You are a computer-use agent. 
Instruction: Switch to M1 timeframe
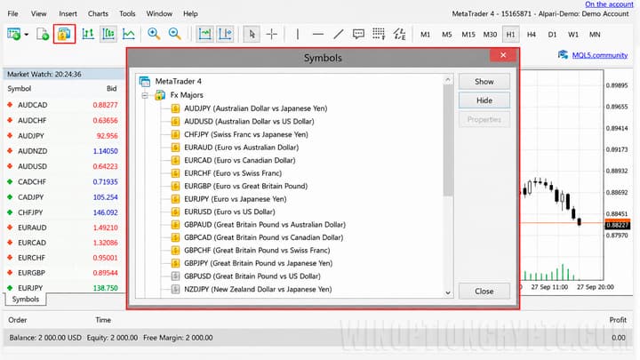[425, 35]
